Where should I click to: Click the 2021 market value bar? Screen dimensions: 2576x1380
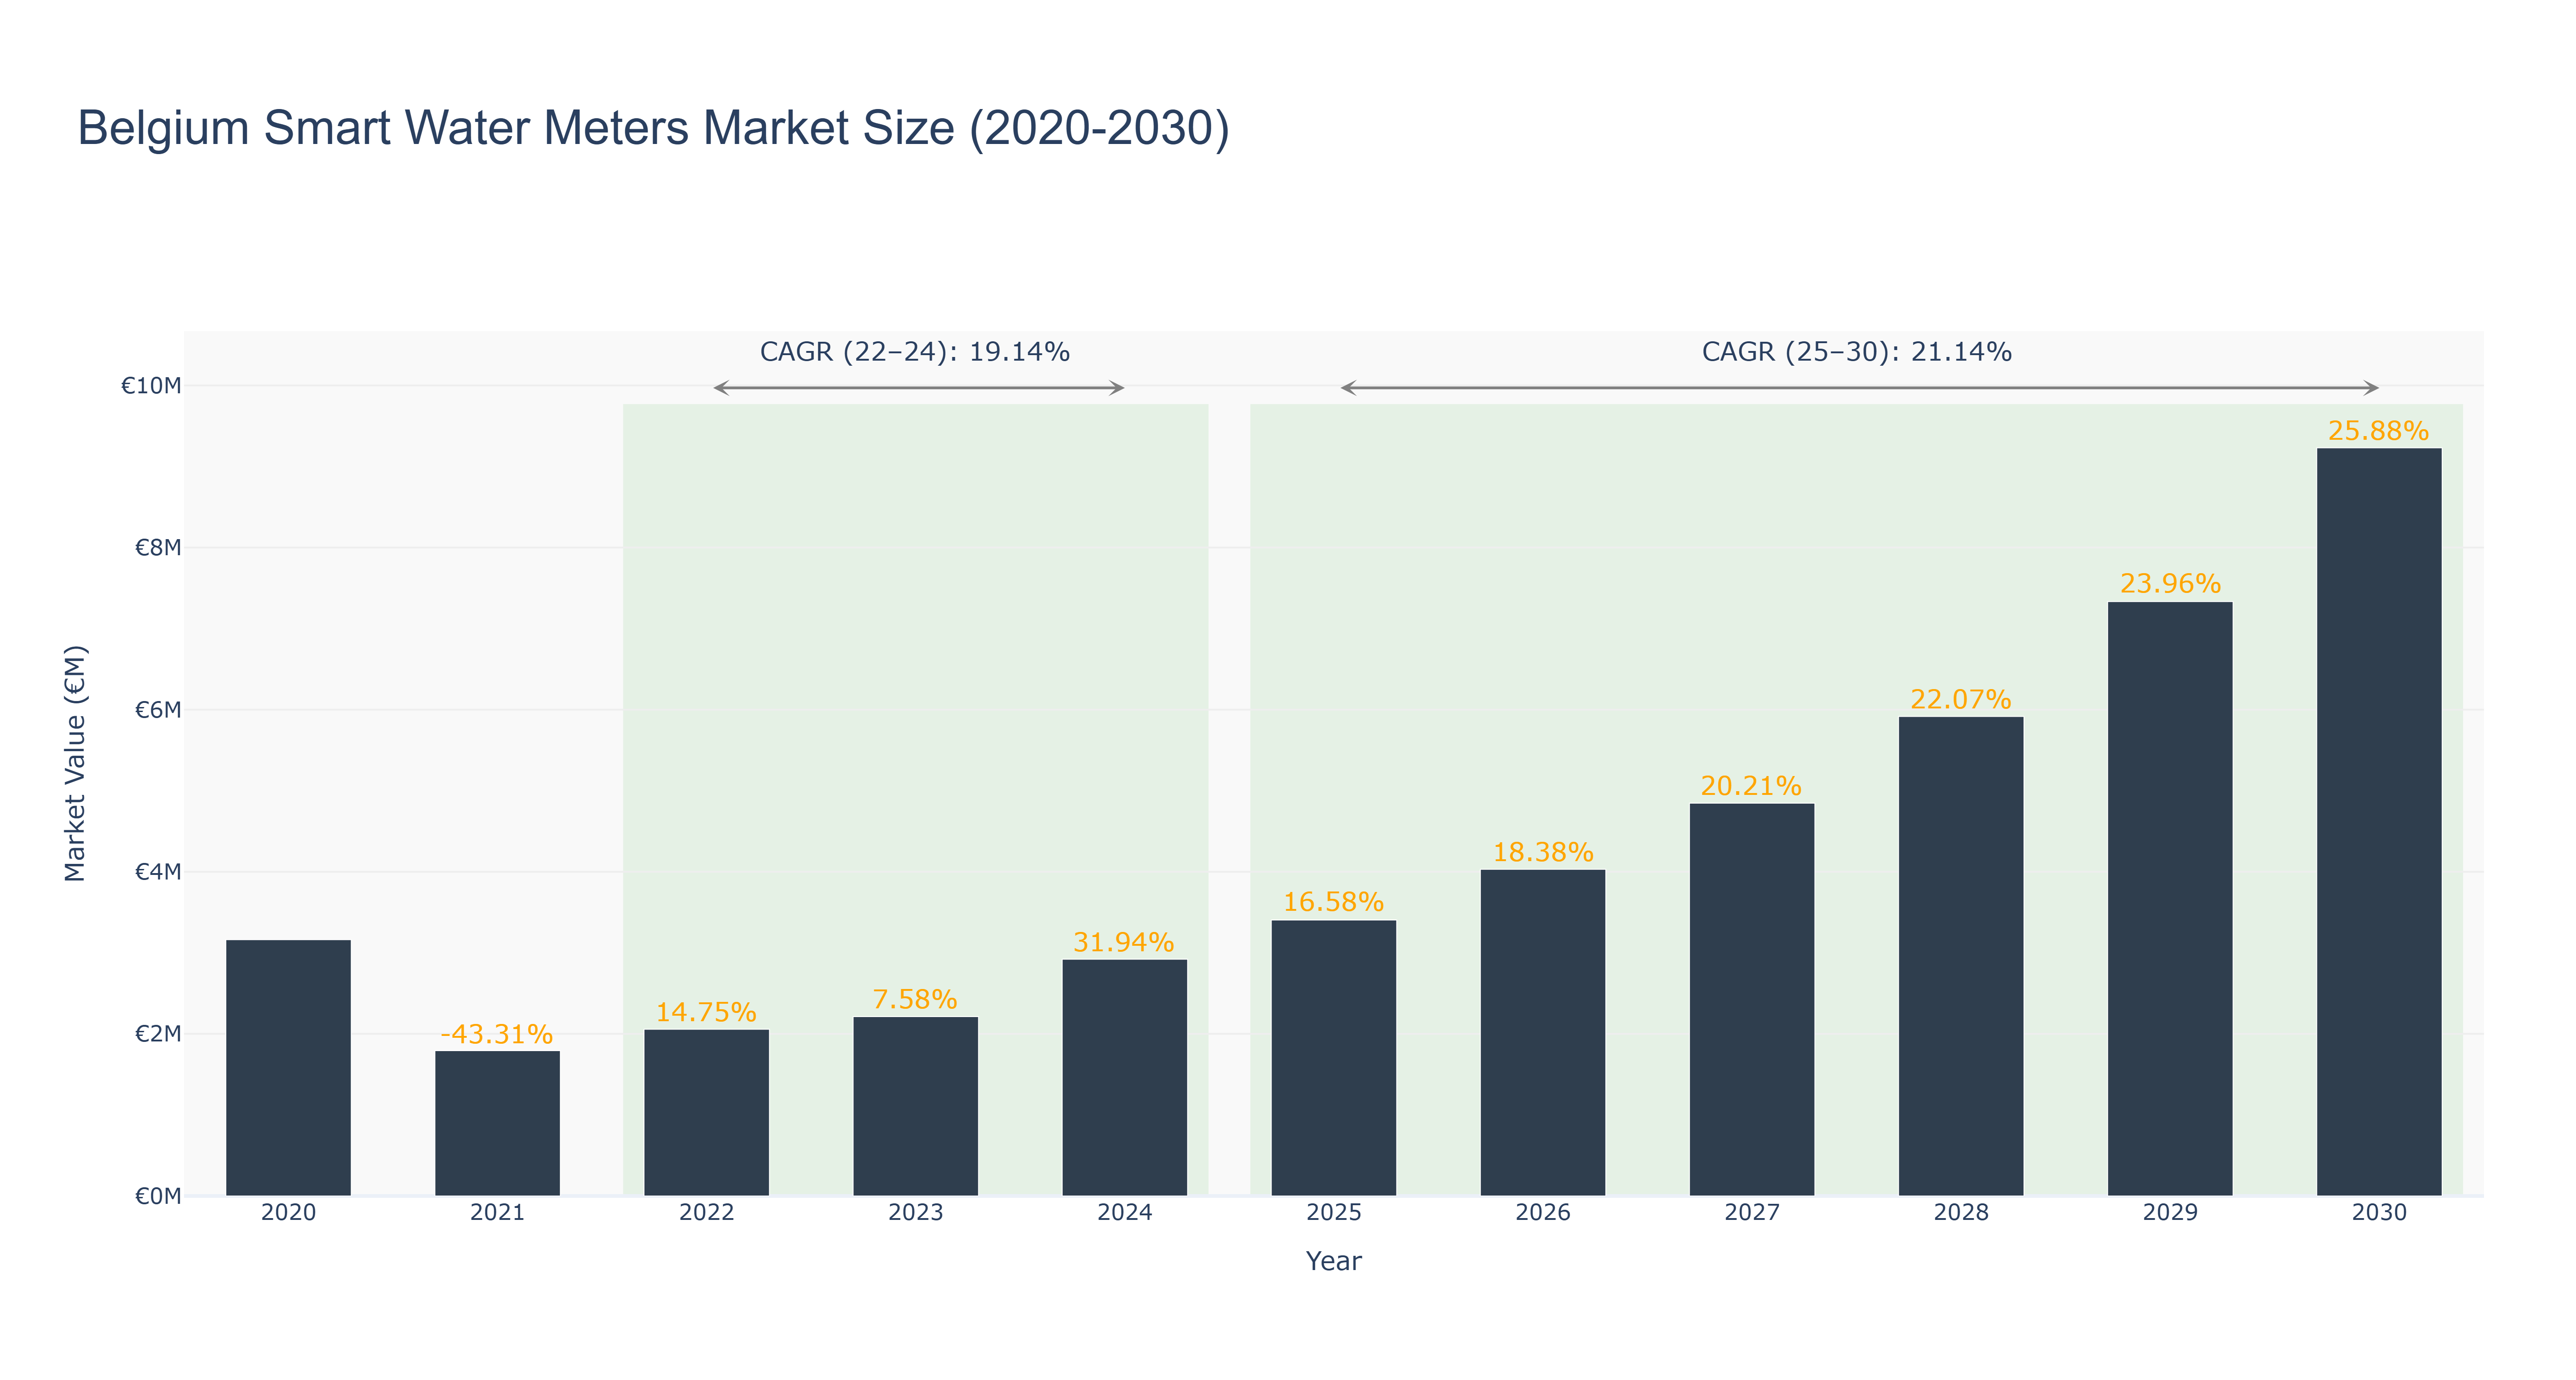coord(497,1123)
